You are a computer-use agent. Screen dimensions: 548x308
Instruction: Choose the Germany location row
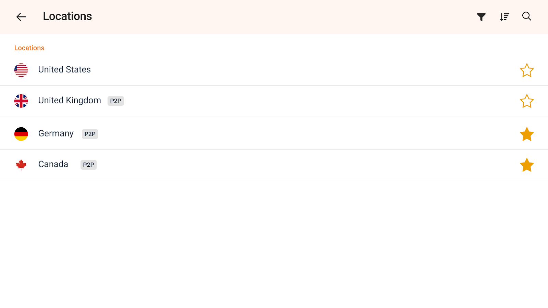(x=56, y=133)
